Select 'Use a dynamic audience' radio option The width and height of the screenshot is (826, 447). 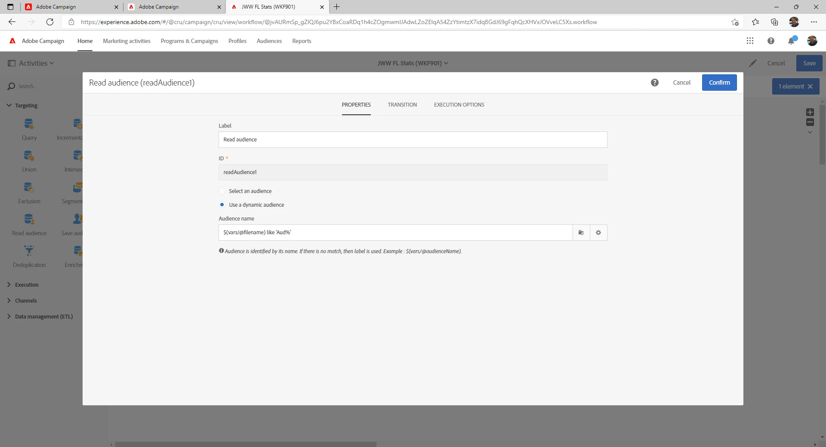point(222,205)
